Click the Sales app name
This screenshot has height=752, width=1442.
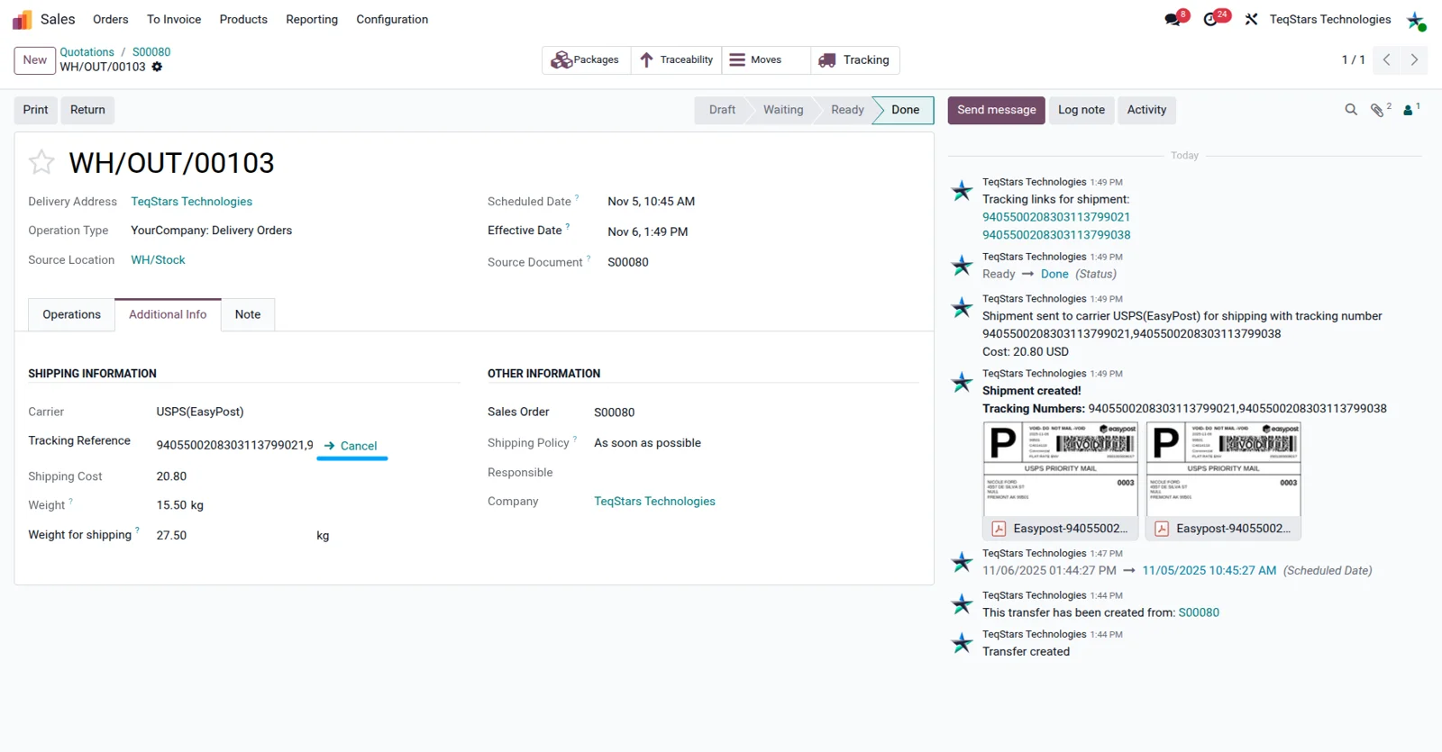[58, 19]
